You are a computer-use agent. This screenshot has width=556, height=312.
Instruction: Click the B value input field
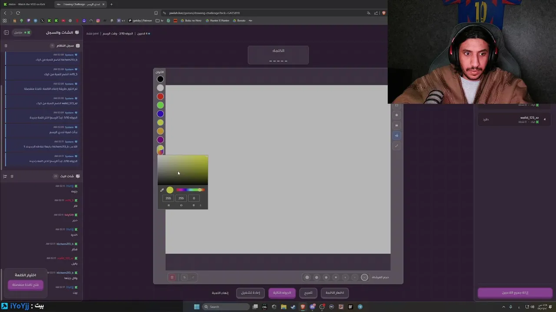194,198
